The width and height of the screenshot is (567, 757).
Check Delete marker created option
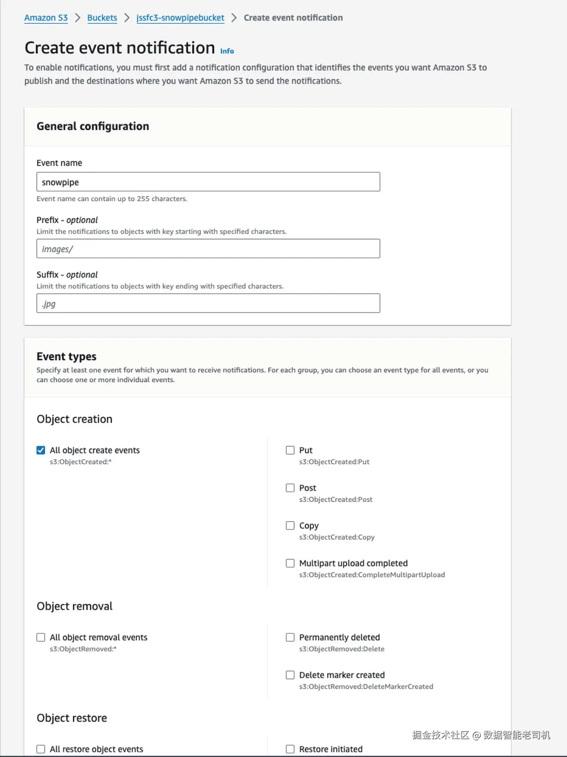click(x=290, y=675)
